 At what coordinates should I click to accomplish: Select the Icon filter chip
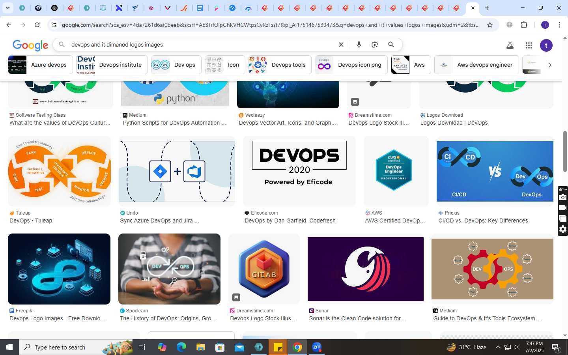225,65
